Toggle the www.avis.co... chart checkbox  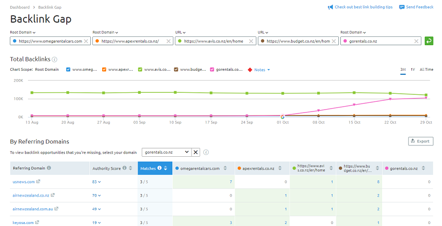tap(140, 69)
